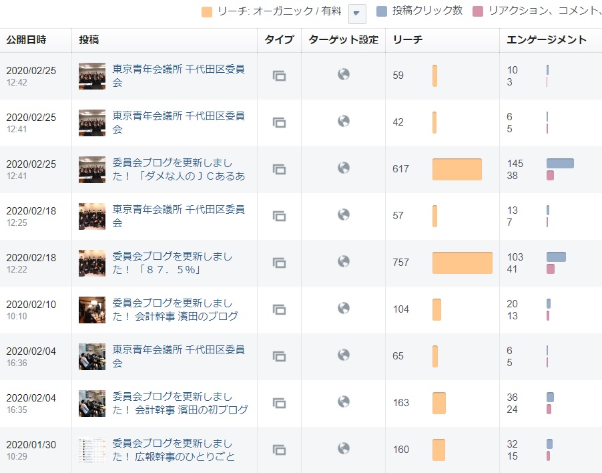Click the リーチ column header
This screenshot has height=473, width=602.
407,40
